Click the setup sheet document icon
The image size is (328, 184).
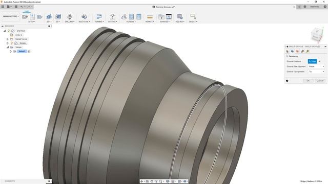tap(32, 16)
